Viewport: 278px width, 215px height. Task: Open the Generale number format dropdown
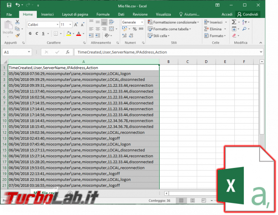[x=142, y=22]
